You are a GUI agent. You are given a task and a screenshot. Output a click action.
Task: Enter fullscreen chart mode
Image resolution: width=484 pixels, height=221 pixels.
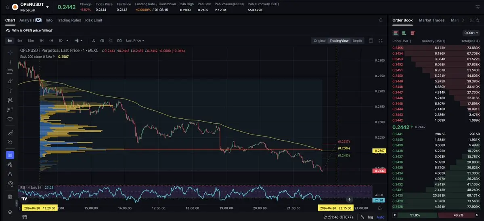pyautogui.click(x=381, y=40)
